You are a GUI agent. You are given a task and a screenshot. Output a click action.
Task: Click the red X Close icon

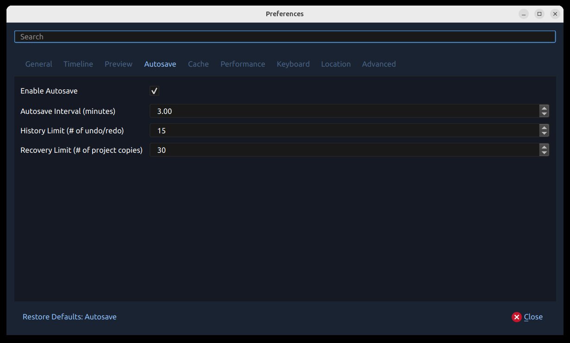[x=516, y=317]
